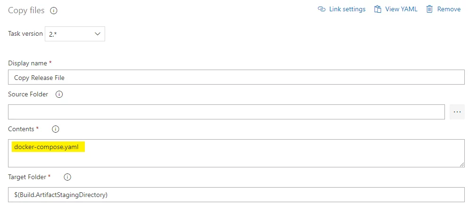Image resolution: width=469 pixels, height=205 pixels.
Task: Focus the Display name field with Copy Release File
Action: [236, 77]
